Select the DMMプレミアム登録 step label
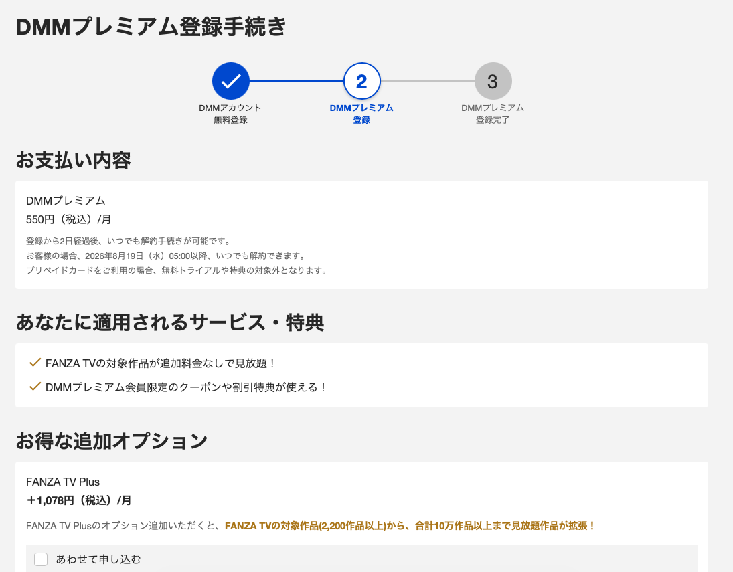This screenshot has width=733, height=572. tap(361, 114)
